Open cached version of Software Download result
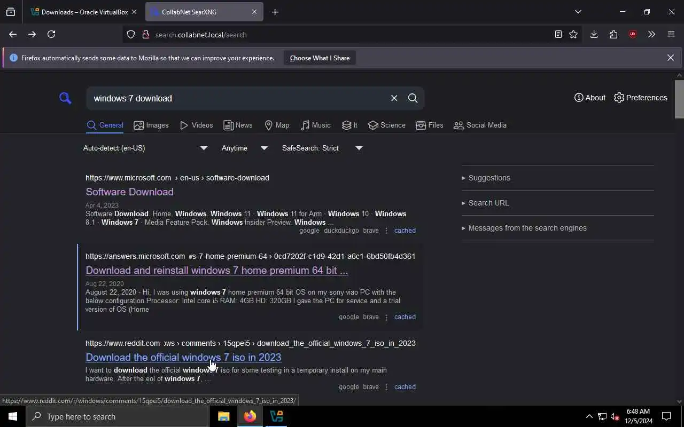Image resolution: width=684 pixels, height=427 pixels. point(405,231)
